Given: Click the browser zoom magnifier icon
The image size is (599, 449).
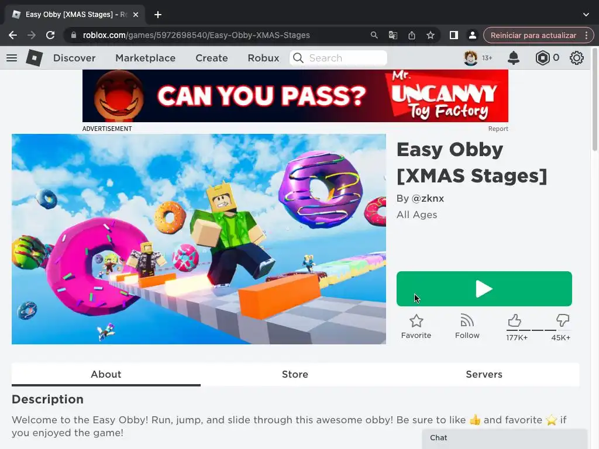Looking at the screenshot, I should pos(374,35).
